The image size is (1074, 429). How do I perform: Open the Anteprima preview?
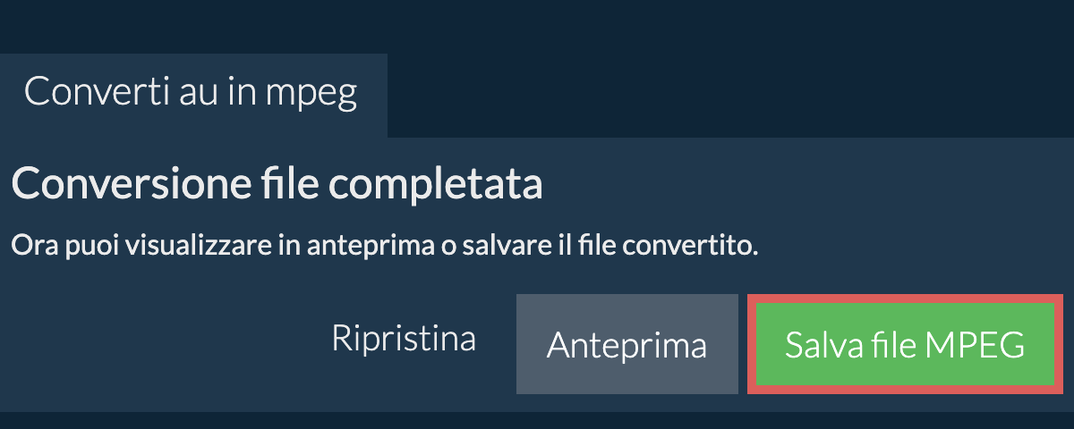626,345
